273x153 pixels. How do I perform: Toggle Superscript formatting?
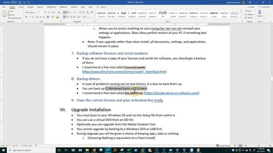(x=44, y=17)
